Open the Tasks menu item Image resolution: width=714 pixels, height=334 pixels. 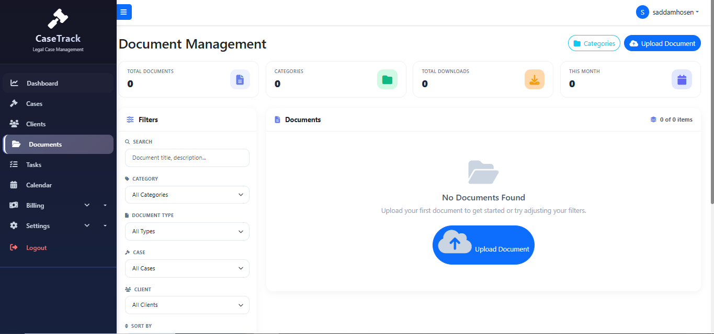[58, 164]
